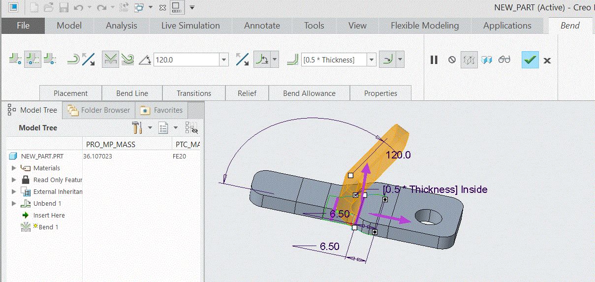Screen dimensions: 595x282
Task: Open the bend radius value dropdown
Action: 372,60
